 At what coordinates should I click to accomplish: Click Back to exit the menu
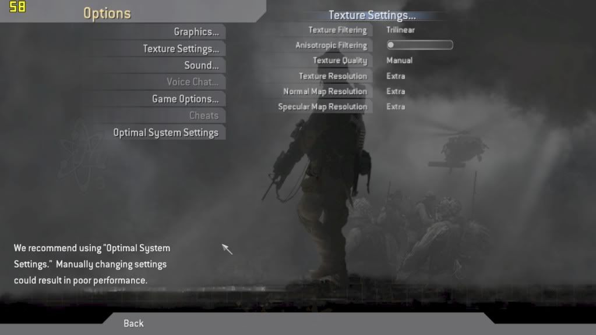tap(133, 323)
